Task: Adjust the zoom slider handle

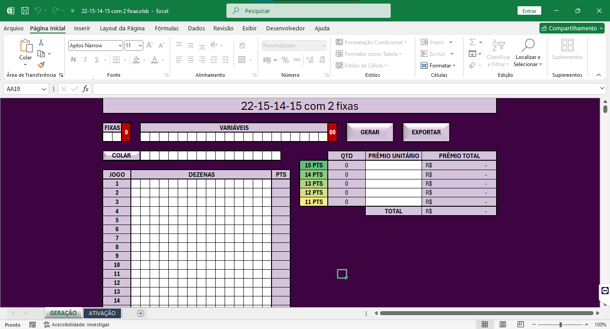Action: 560,325
